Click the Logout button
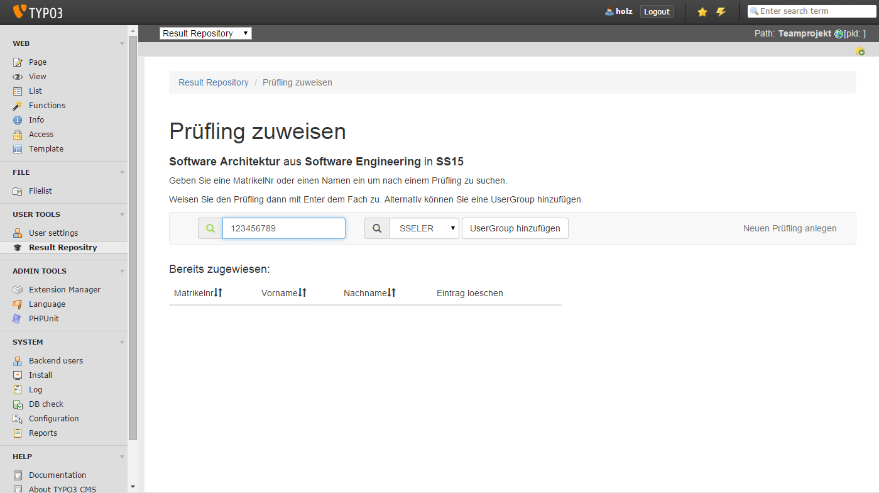Viewport: 879px width, 493px height. (x=657, y=12)
